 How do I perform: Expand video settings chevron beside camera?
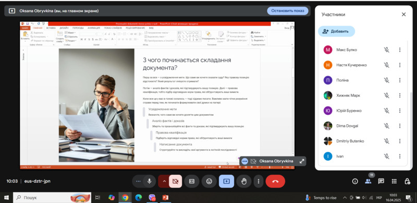tap(164, 182)
